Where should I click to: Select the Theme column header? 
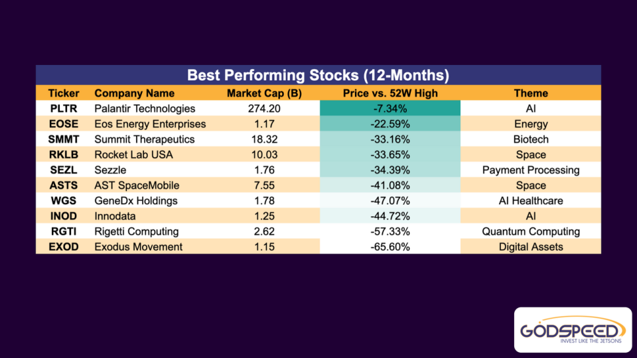[531, 93]
